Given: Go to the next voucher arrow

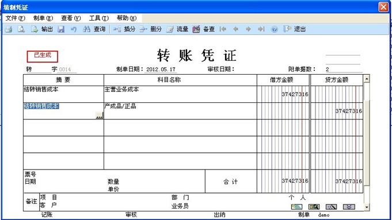Looking at the screenshot, I should coord(248,29).
